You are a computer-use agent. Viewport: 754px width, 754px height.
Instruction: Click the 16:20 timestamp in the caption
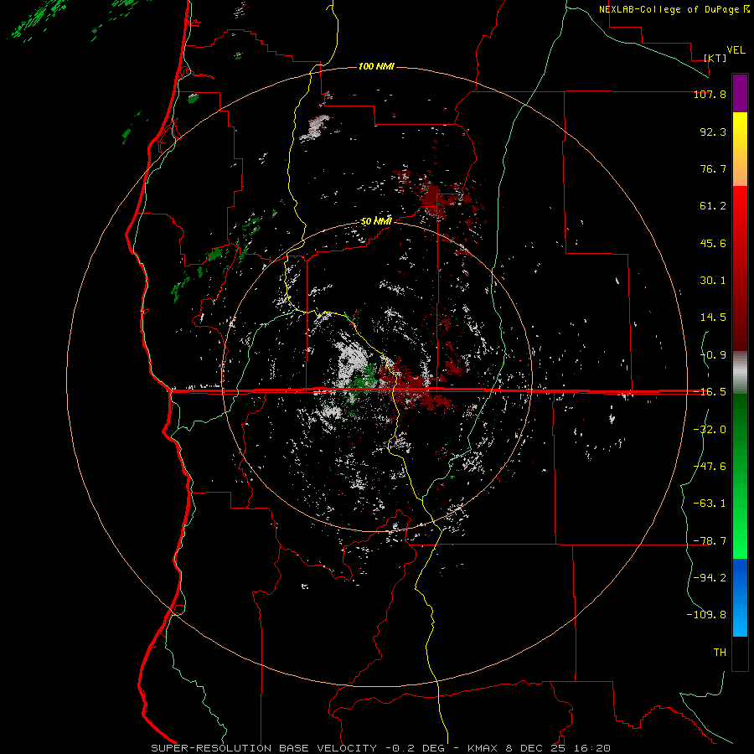[x=594, y=748]
